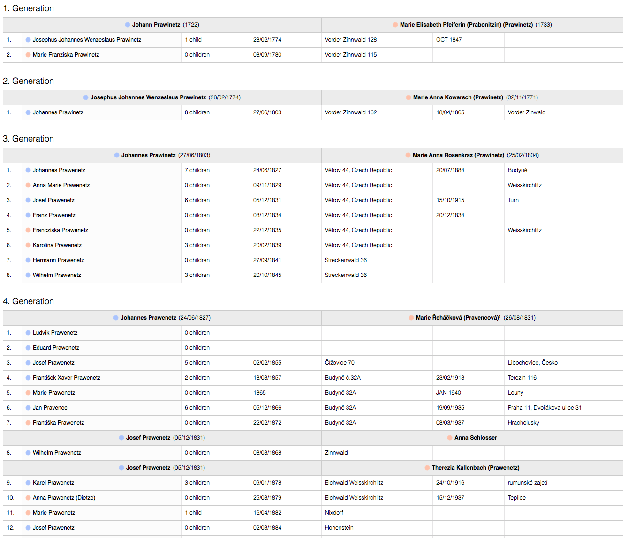Click the blue gender dot beside Johann Prawinetz
628x538 pixels.
128,25
